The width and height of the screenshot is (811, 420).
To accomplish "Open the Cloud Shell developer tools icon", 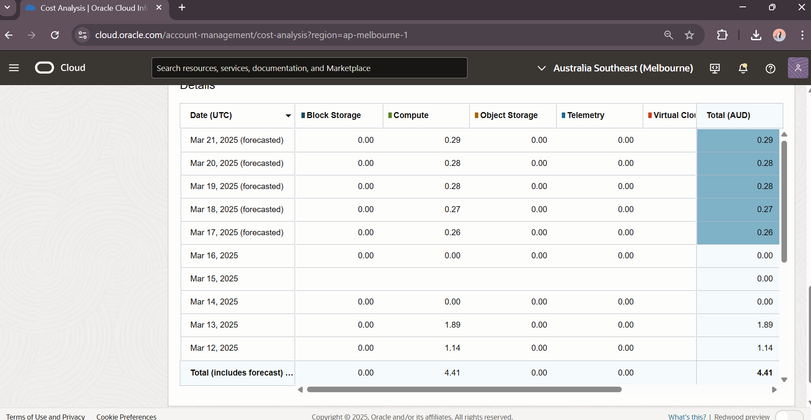I will 715,68.
